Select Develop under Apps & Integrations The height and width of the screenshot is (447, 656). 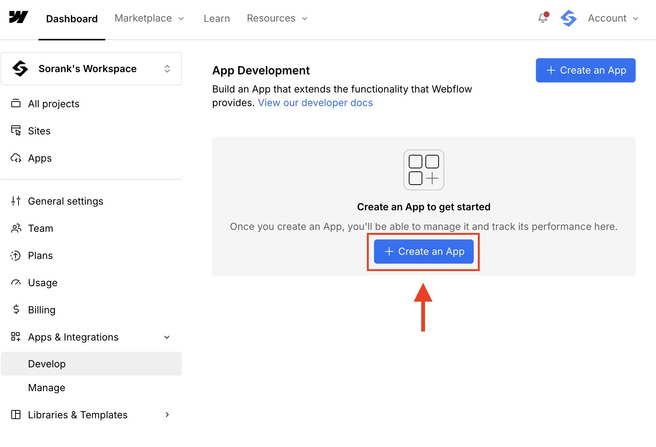(x=91, y=364)
